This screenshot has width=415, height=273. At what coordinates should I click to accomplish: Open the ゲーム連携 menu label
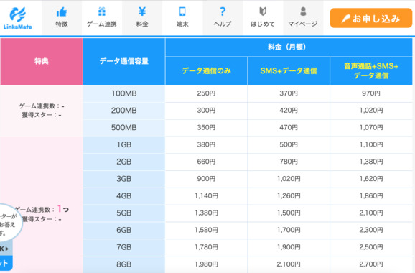(102, 24)
